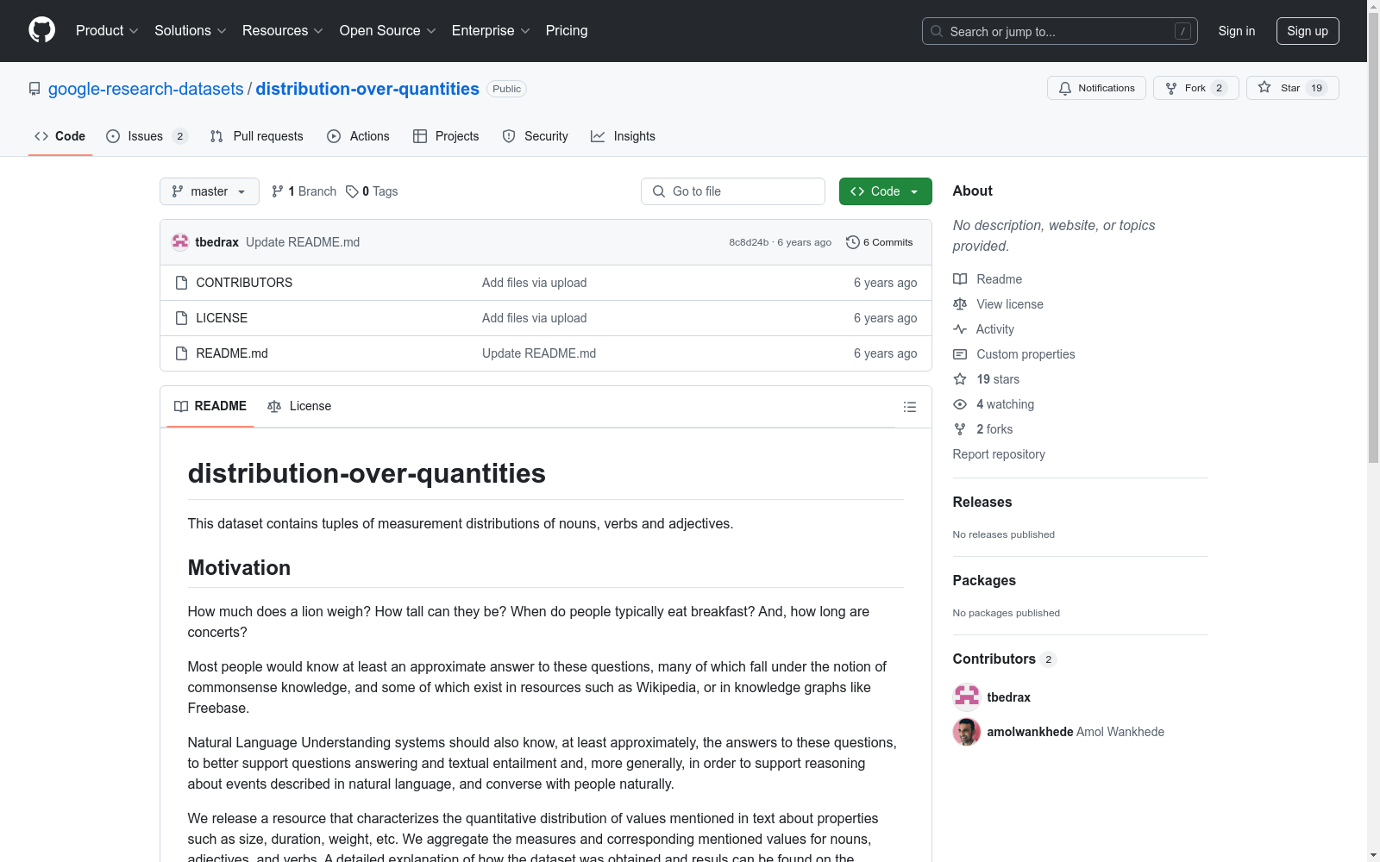Click the scale icon beside View license
Image resolution: width=1380 pixels, height=862 pixels.
tap(960, 304)
